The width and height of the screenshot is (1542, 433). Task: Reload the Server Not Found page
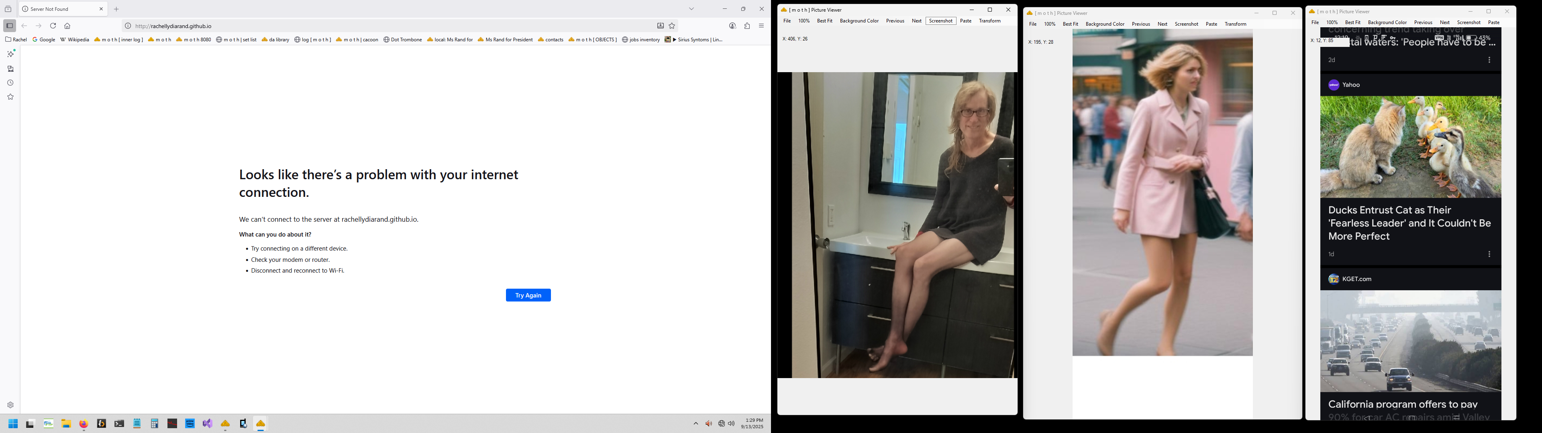53,26
